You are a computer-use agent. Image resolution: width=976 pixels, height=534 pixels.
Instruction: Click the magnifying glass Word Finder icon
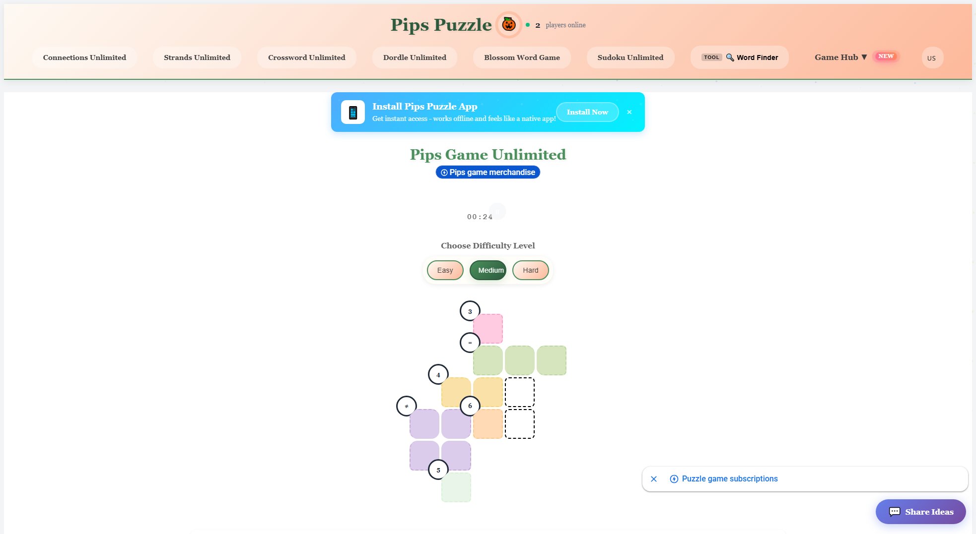point(729,57)
